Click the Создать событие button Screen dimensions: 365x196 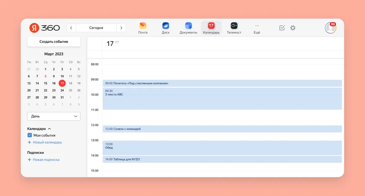[x=54, y=42]
